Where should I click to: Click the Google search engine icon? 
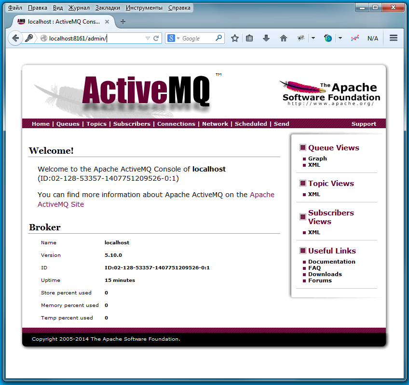[x=171, y=39]
